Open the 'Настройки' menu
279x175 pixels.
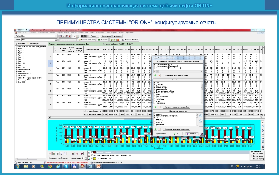(x=100, y=33)
